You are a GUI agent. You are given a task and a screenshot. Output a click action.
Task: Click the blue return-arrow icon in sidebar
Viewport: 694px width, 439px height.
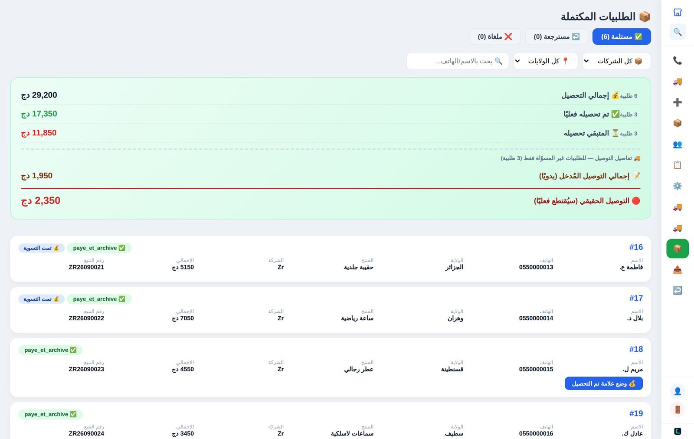click(x=678, y=290)
